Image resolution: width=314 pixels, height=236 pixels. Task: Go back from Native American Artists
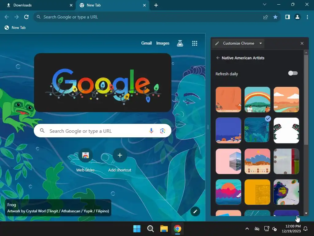218,58
